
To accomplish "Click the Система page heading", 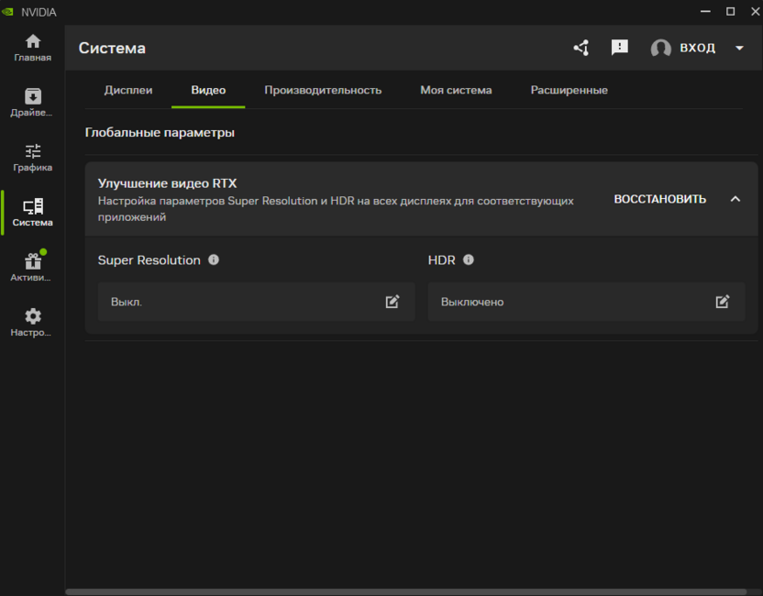I will click(112, 49).
